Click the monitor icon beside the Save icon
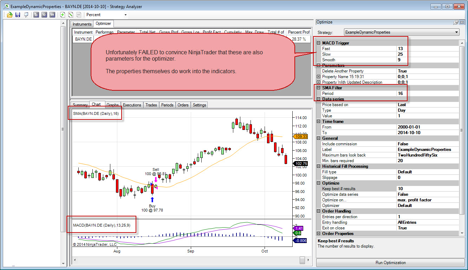The width and height of the screenshot is (468, 270). point(26,15)
